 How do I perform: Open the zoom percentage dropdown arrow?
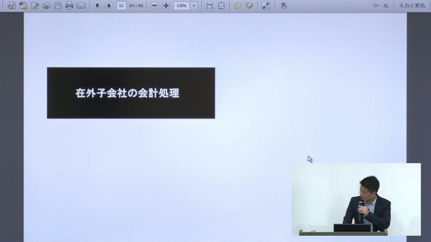[193, 5]
